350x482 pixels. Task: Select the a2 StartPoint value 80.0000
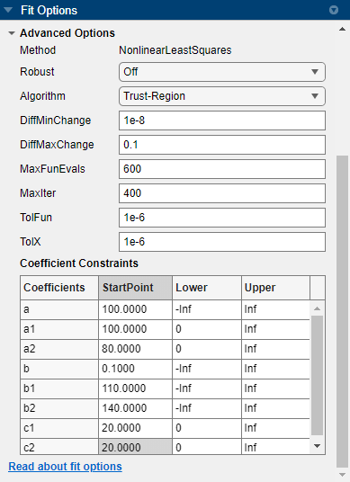135,349
